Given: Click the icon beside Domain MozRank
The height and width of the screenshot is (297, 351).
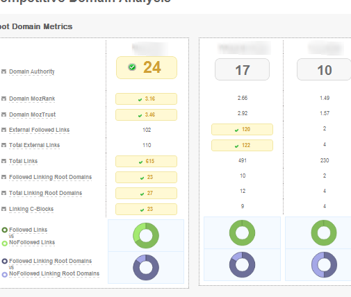Looking at the screenshot, I should tap(3, 99).
